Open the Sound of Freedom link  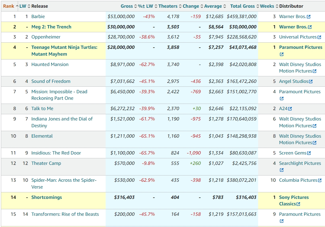point(51,81)
